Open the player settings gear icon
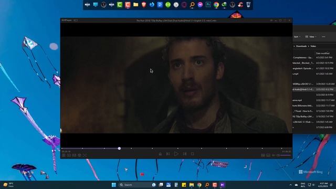The width and height of the screenshot is (336, 189). 79,155
